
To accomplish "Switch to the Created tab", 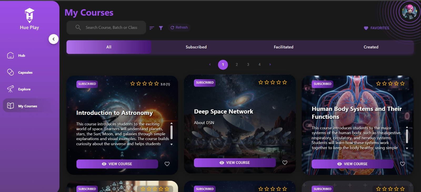I will (x=371, y=47).
